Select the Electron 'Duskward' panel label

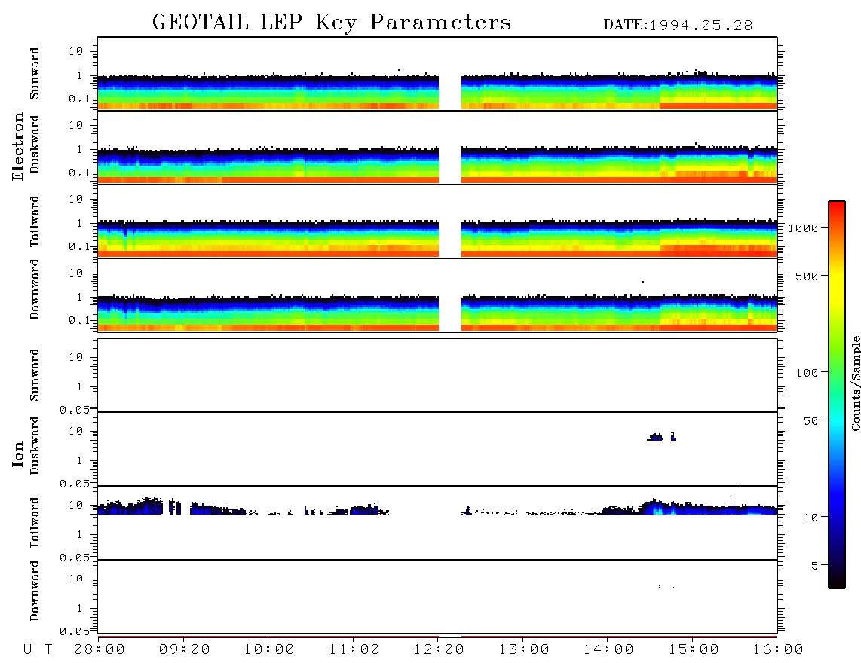(35, 144)
